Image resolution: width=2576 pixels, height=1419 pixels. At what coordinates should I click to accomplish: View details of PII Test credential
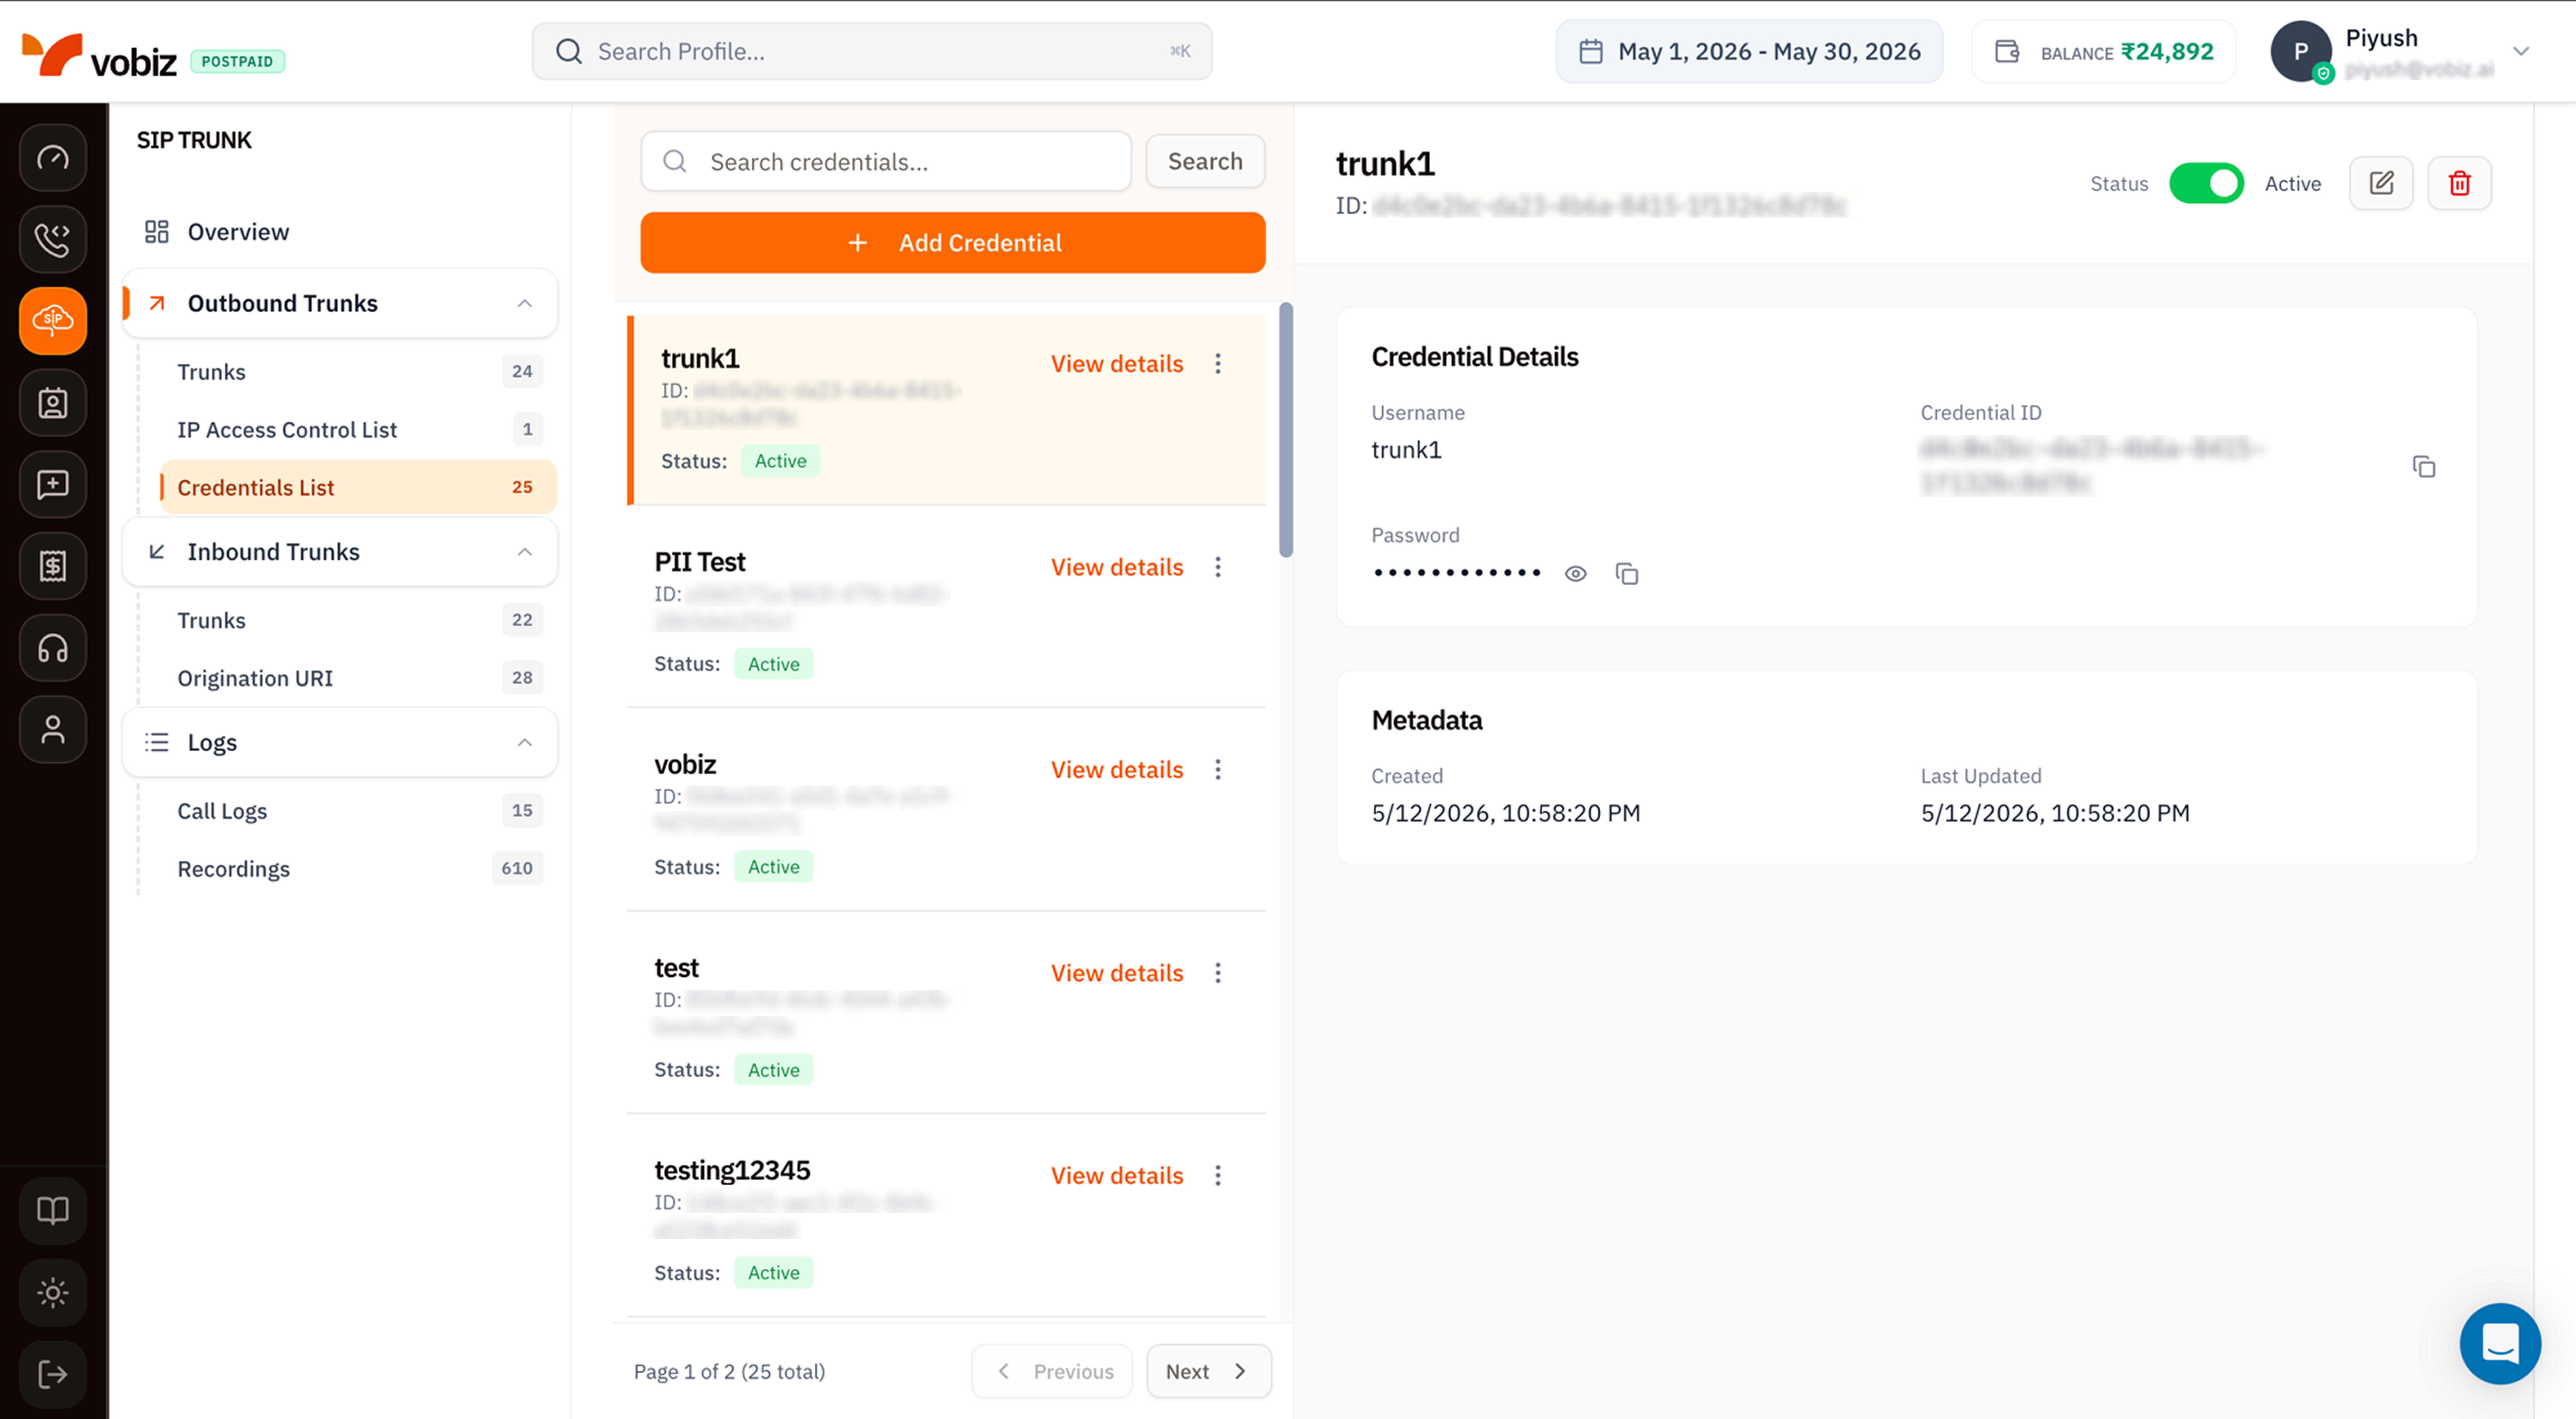coord(1117,567)
